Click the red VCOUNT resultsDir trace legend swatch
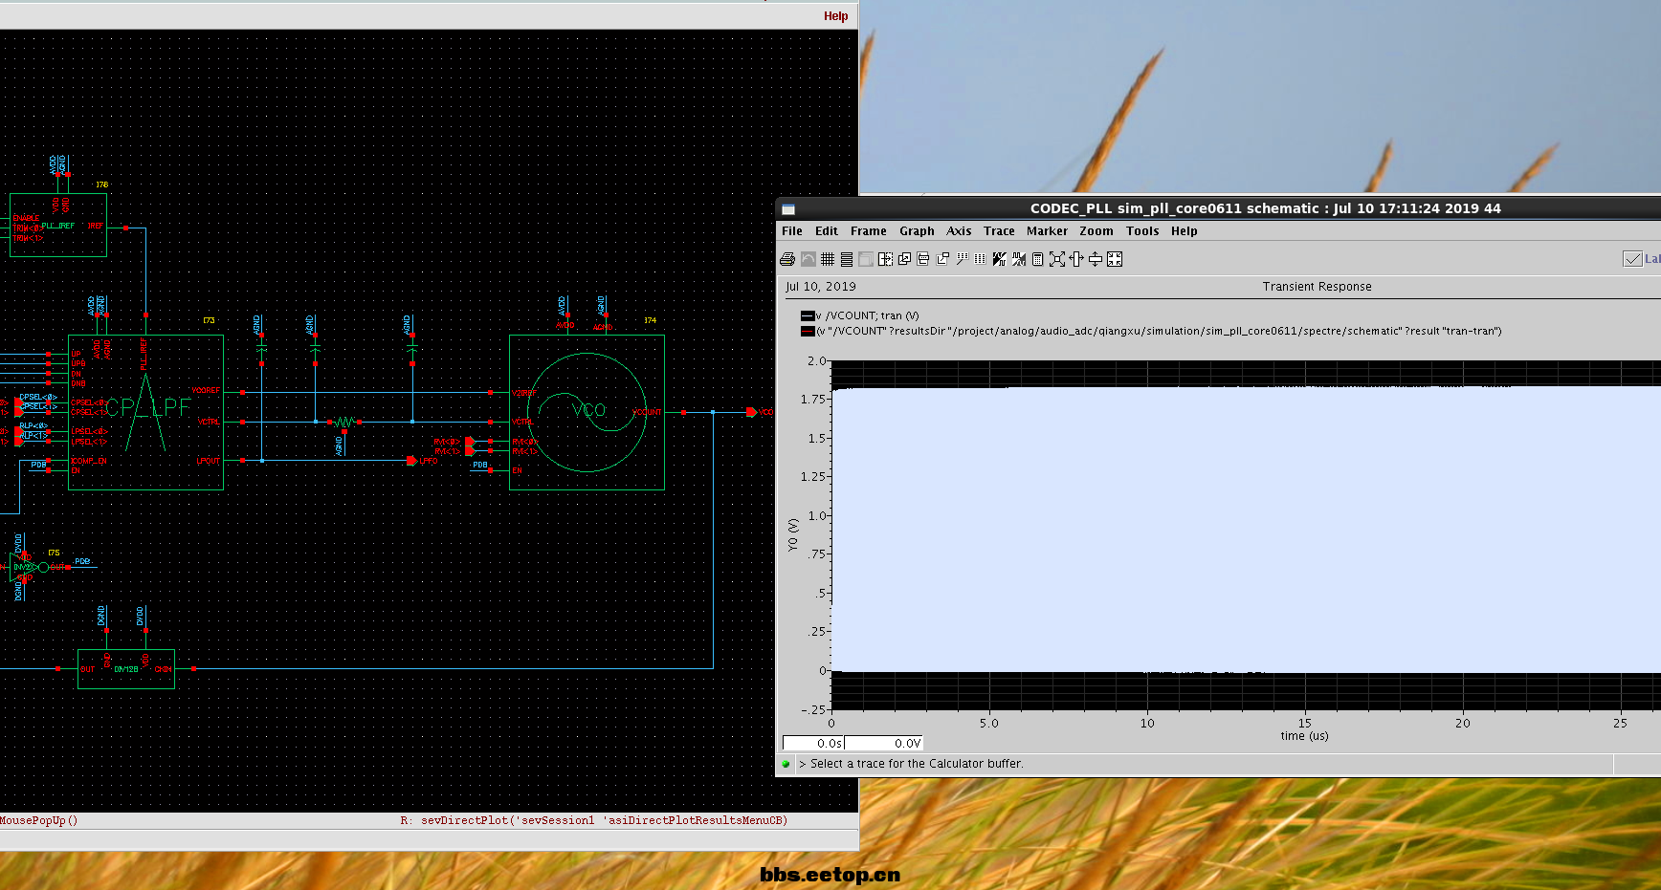 point(808,332)
